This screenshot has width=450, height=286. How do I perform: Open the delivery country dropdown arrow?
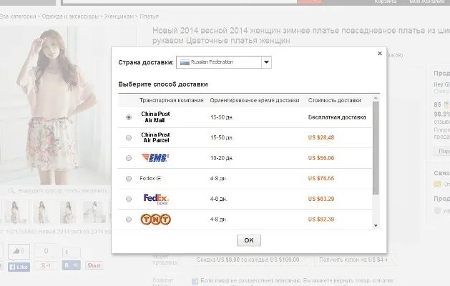[x=266, y=62]
